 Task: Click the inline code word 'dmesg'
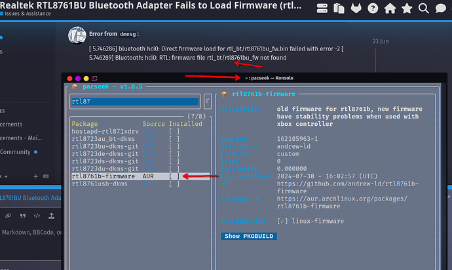pyautogui.click(x=128, y=34)
